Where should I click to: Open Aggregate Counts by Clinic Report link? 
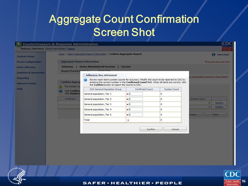[x=209, y=77]
